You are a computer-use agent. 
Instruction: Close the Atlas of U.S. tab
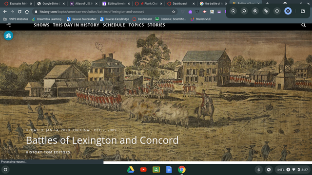97,3
